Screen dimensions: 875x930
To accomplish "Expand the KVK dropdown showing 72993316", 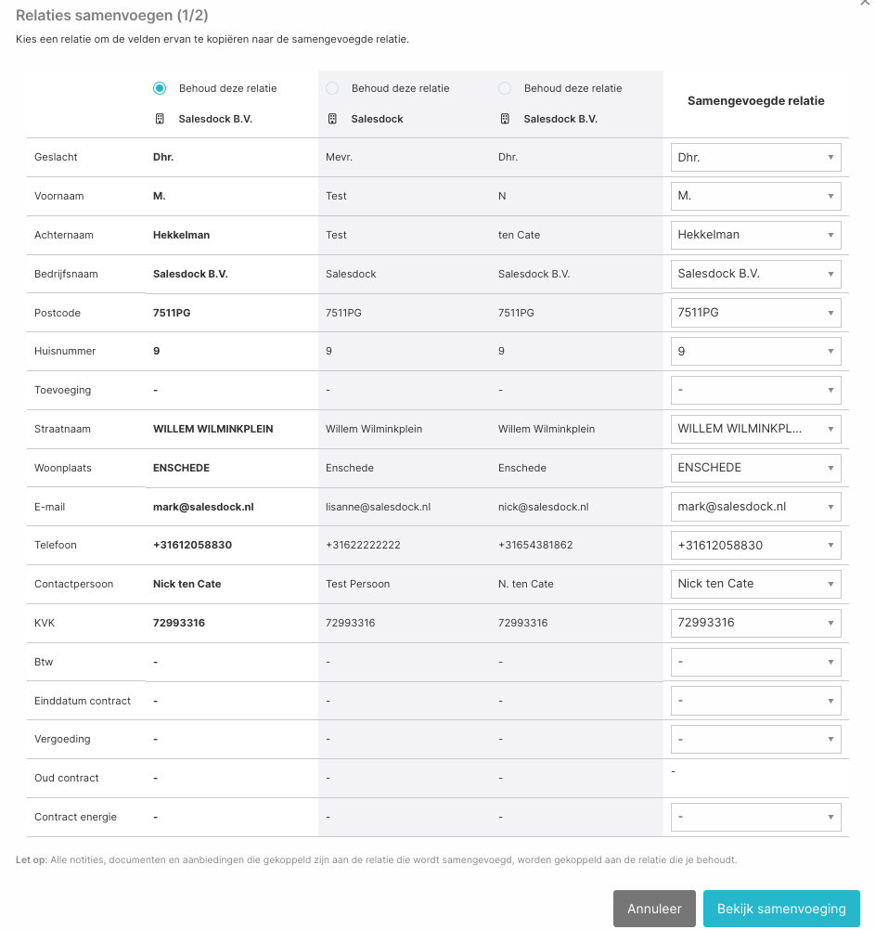I will (x=756, y=623).
